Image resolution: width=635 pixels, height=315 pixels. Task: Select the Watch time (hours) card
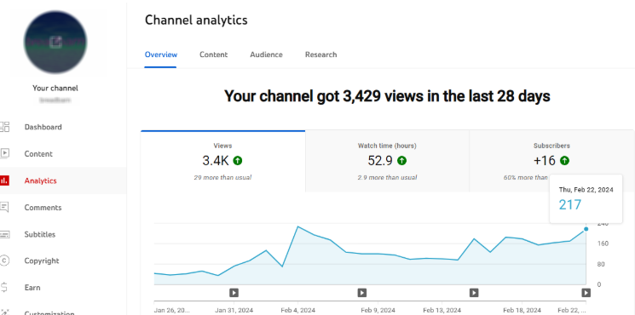click(387, 162)
